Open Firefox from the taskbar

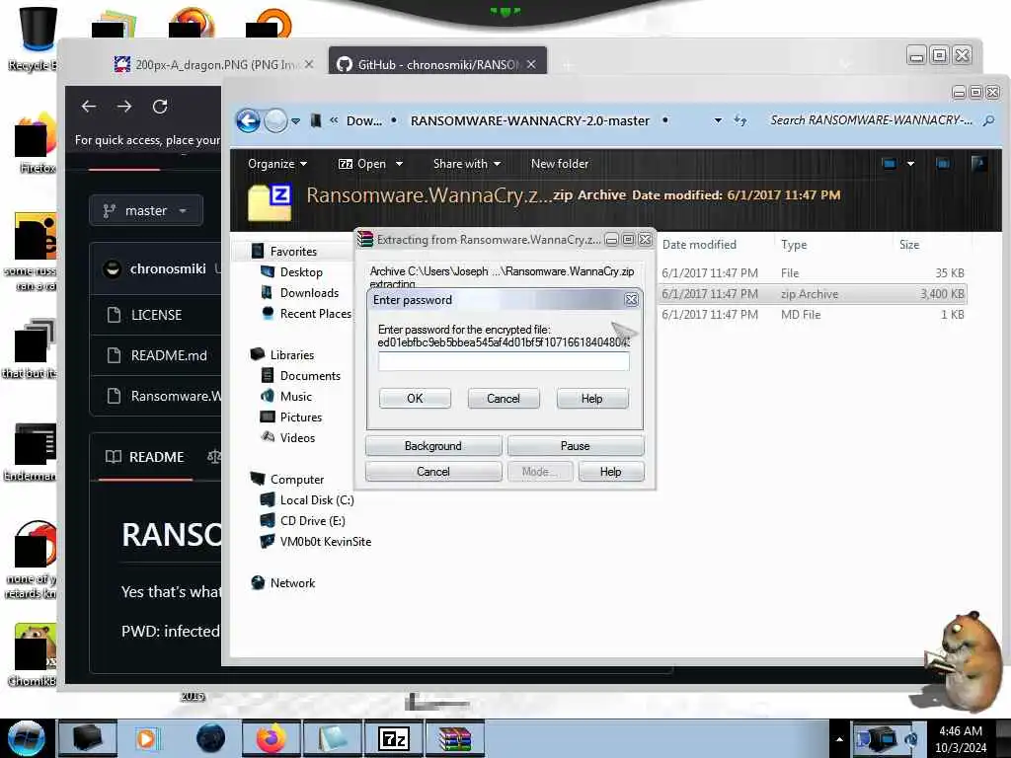(272, 738)
